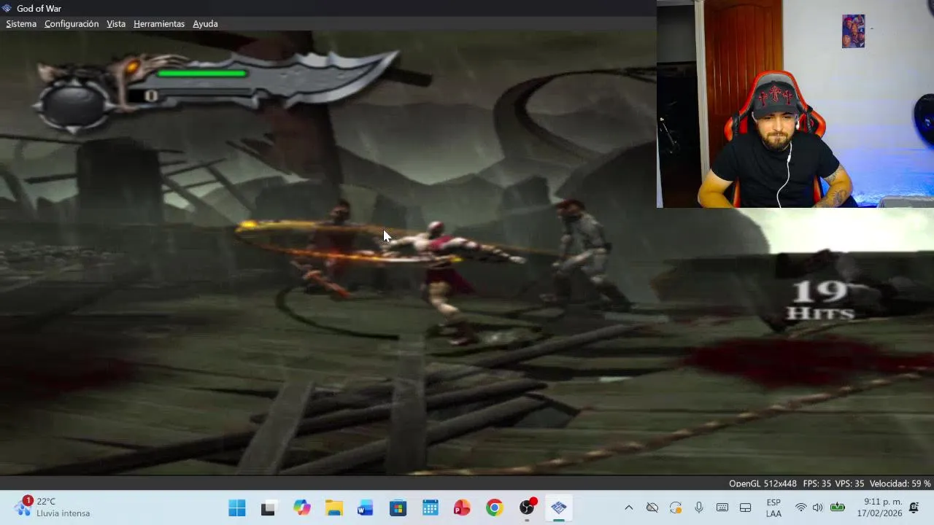934x525 pixels.
Task: Launch Copilot from the taskbar
Action: click(301, 507)
